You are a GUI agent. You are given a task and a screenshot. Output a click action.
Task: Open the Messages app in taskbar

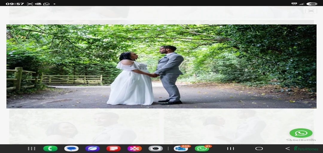[71, 149]
